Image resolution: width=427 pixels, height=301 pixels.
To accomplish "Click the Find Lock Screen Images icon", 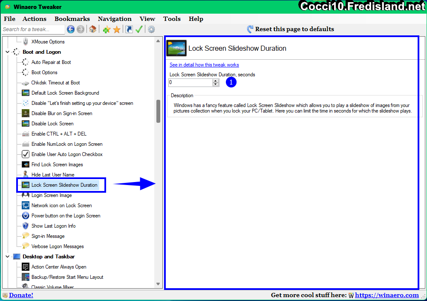I will tap(25, 165).
